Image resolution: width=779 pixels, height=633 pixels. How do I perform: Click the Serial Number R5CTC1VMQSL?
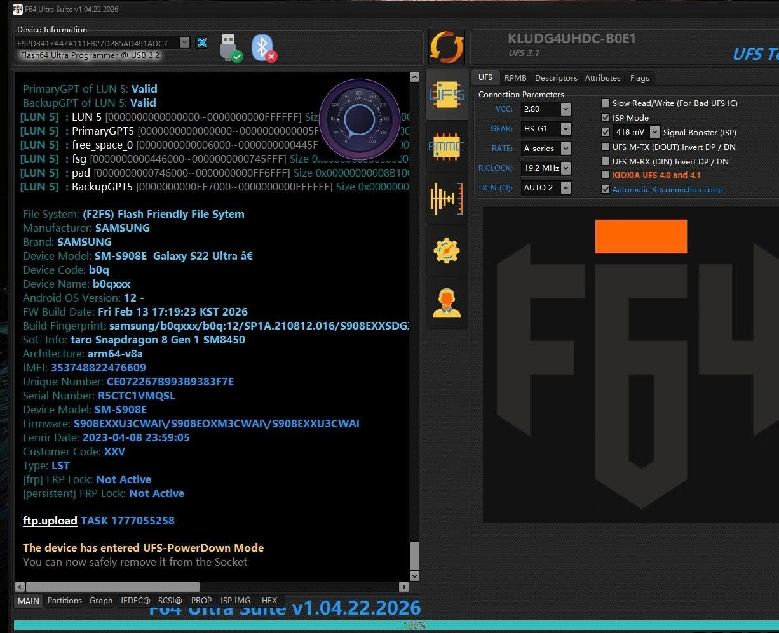[x=137, y=396]
